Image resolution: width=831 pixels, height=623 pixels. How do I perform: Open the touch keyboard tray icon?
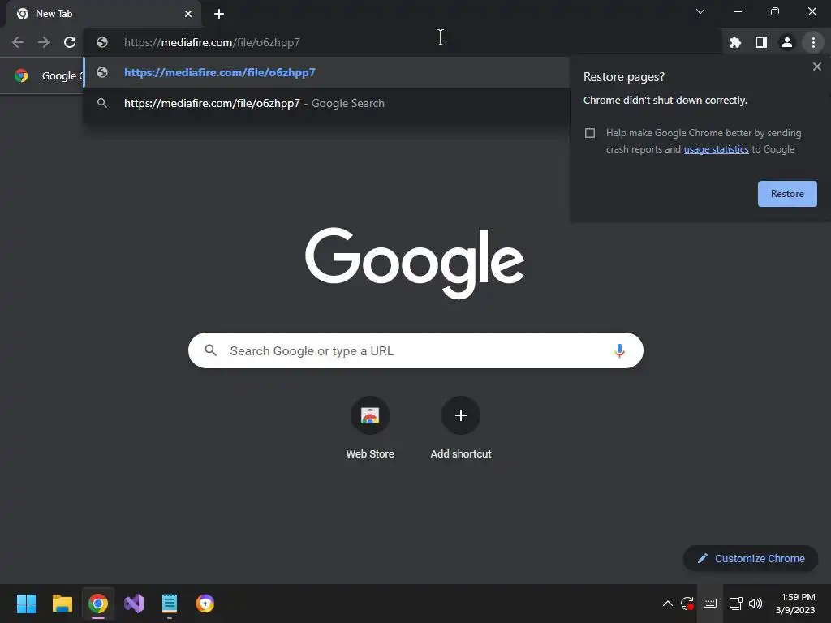click(x=710, y=604)
